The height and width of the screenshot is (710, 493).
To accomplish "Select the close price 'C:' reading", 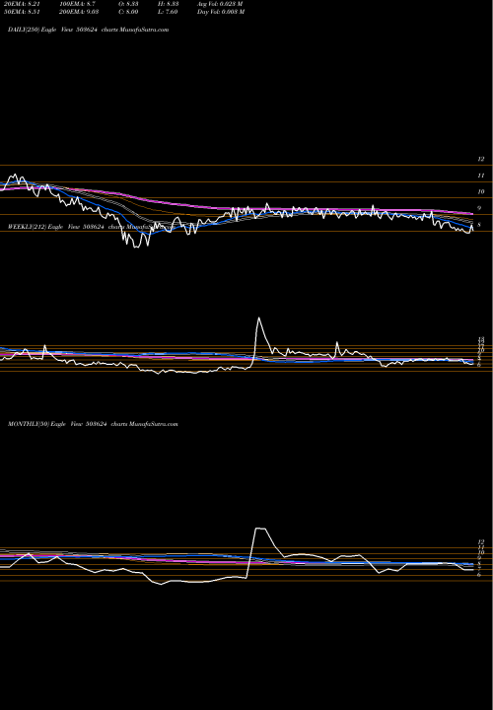I will pyautogui.click(x=129, y=12).
